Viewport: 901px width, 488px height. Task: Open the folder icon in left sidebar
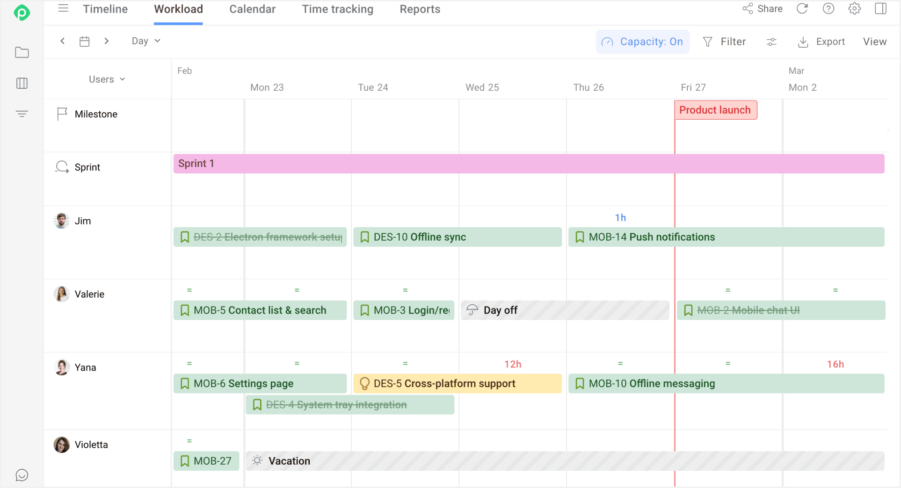(x=22, y=52)
